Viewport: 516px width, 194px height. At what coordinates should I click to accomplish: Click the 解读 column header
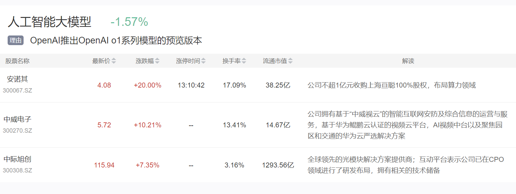[x=408, y=61]
